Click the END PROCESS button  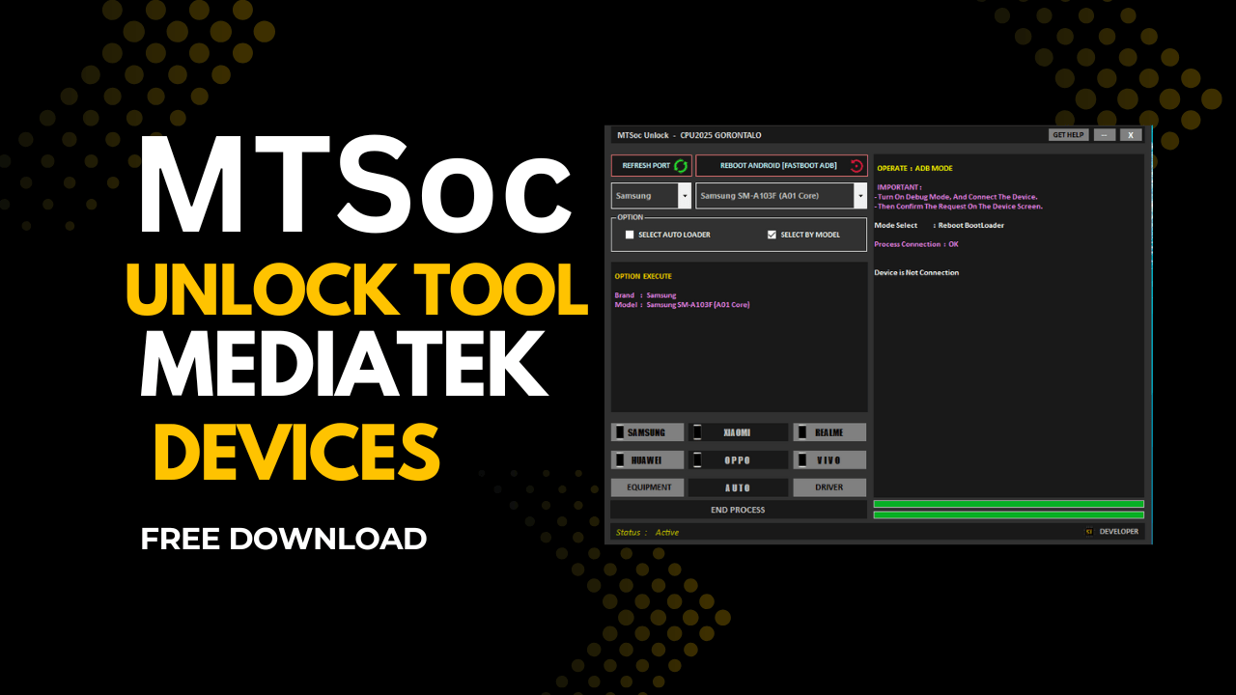[738, 510]
